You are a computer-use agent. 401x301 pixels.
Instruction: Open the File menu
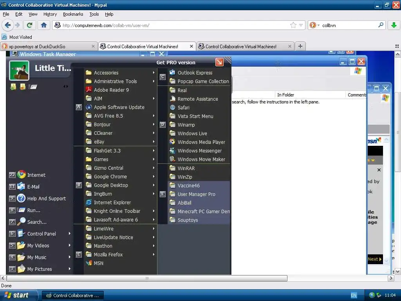pos(6,14)
